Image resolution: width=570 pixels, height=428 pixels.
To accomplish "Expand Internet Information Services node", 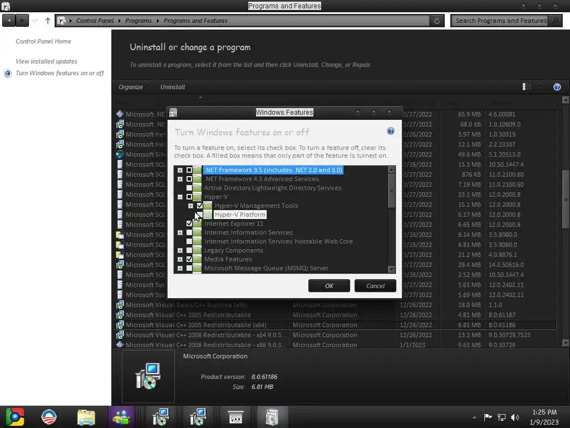I will pos(180,232).
